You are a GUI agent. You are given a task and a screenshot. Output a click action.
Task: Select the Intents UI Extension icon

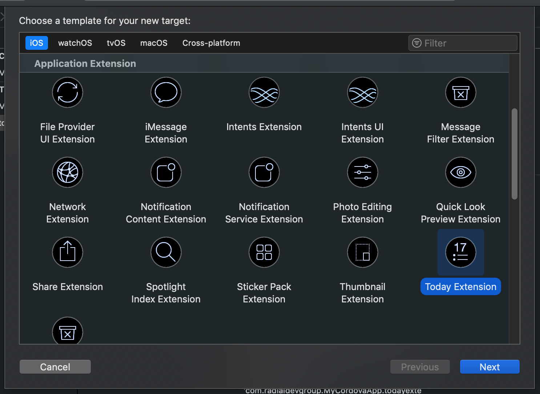click(363, 92)
